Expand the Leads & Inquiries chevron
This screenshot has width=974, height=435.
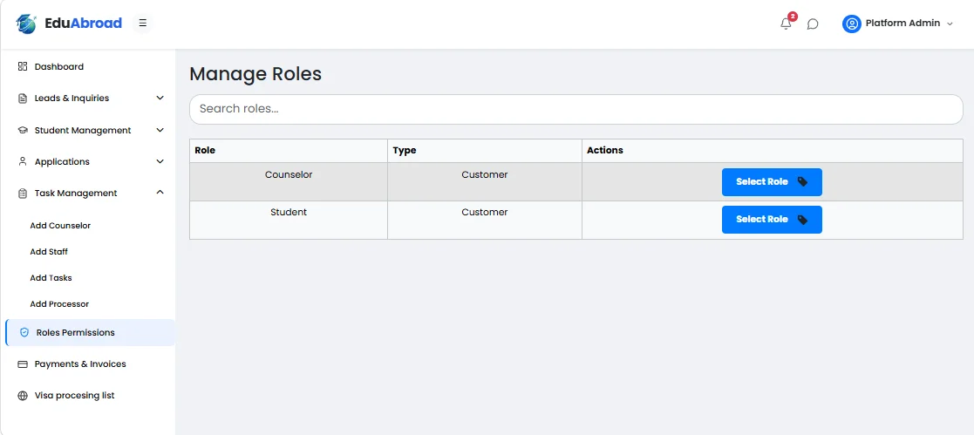click(x=160, y=99)
